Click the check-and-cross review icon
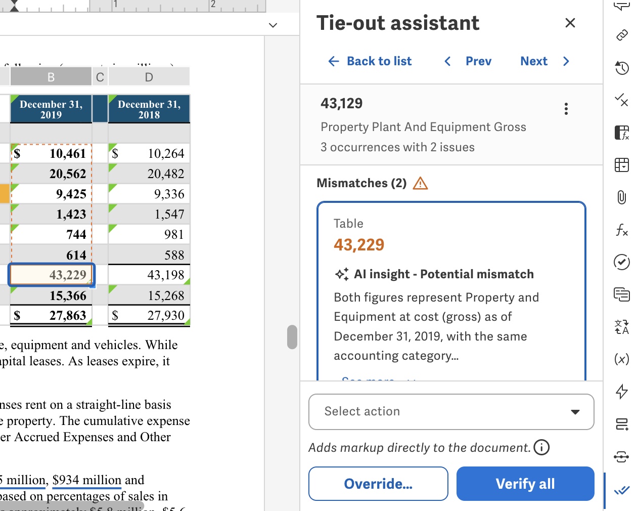This screenshot has height=511, width=637. (621, 100)
